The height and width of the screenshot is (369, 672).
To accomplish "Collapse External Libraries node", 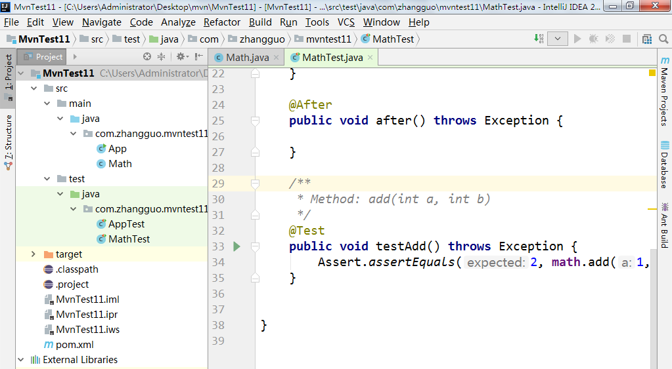I will (20, 360).
